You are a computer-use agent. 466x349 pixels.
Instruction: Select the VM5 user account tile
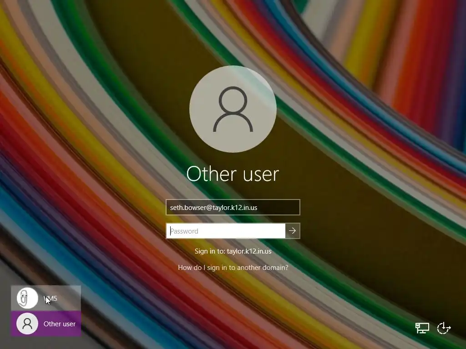(x=46, y=298)
